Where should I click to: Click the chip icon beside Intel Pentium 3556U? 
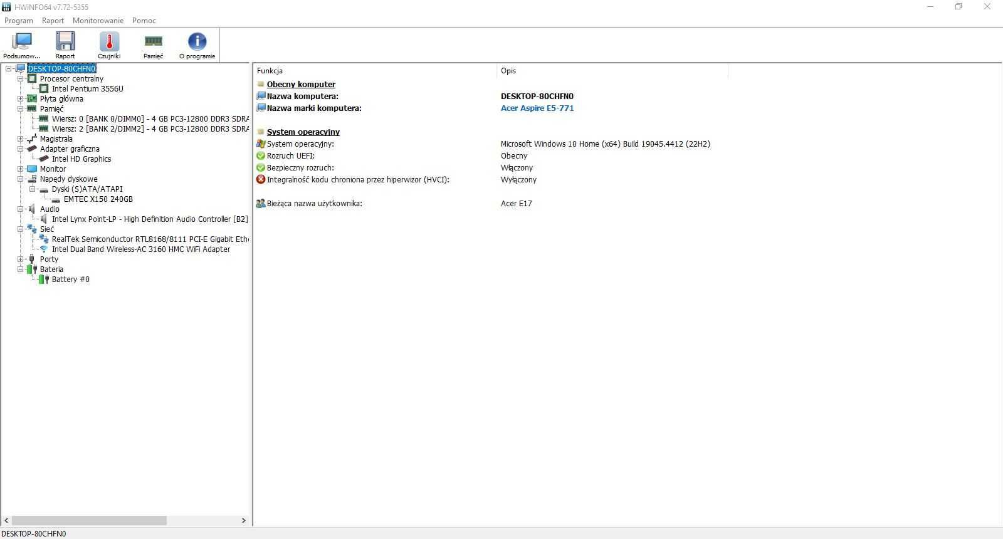tap(44, 89)
